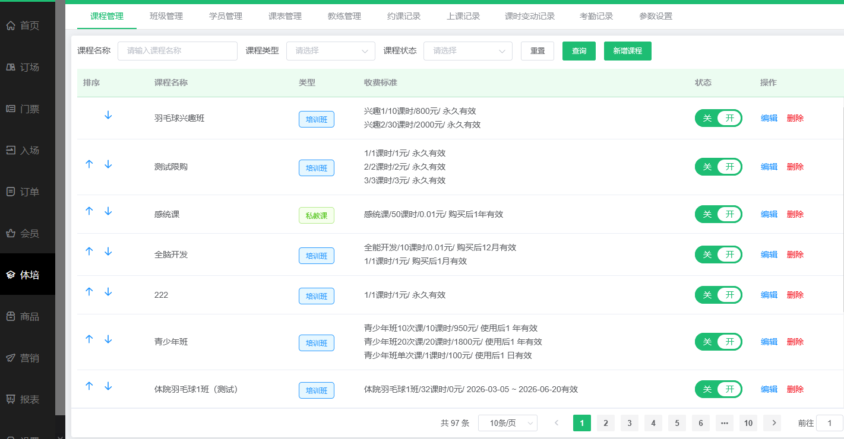Select the 订场 venue booking sidebar icon
The height and width of the screenshot is (439, 844).
(27, 67)
